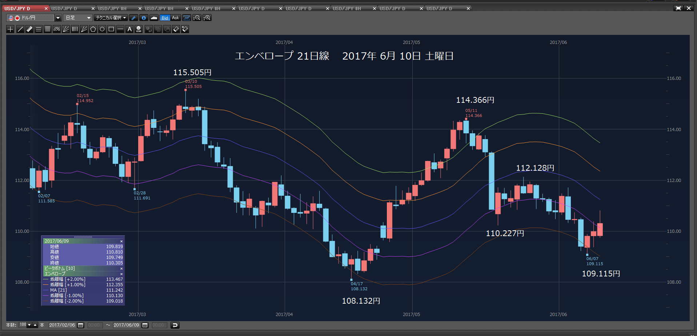Click the 始値 value 109.819
This screenshot has width=697, height=336.
click(x=115, y=247)
